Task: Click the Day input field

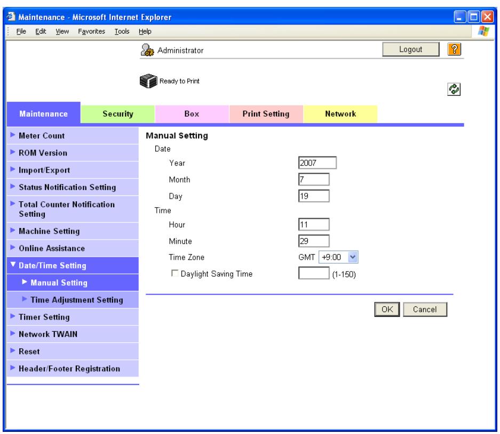Action: [314, 195]
